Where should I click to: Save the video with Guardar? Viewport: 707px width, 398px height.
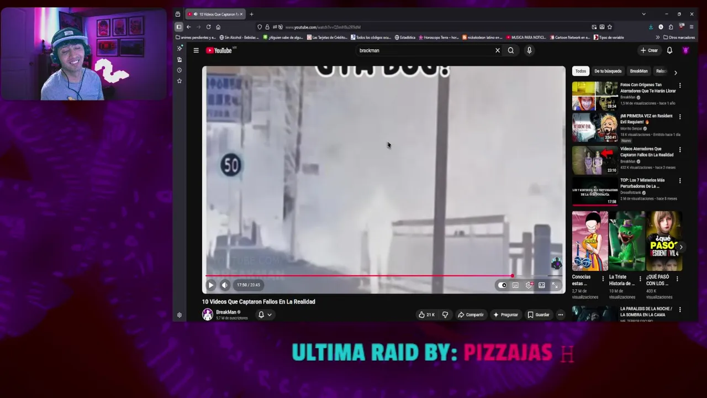(x=539, y=315)
